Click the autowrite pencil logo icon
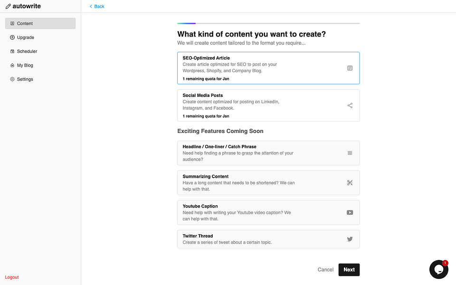 coord(8,6)
